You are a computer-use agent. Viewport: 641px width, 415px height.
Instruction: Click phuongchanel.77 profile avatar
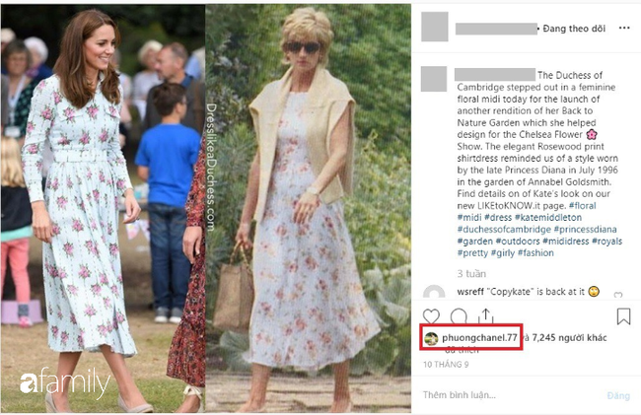pos(431,338)
